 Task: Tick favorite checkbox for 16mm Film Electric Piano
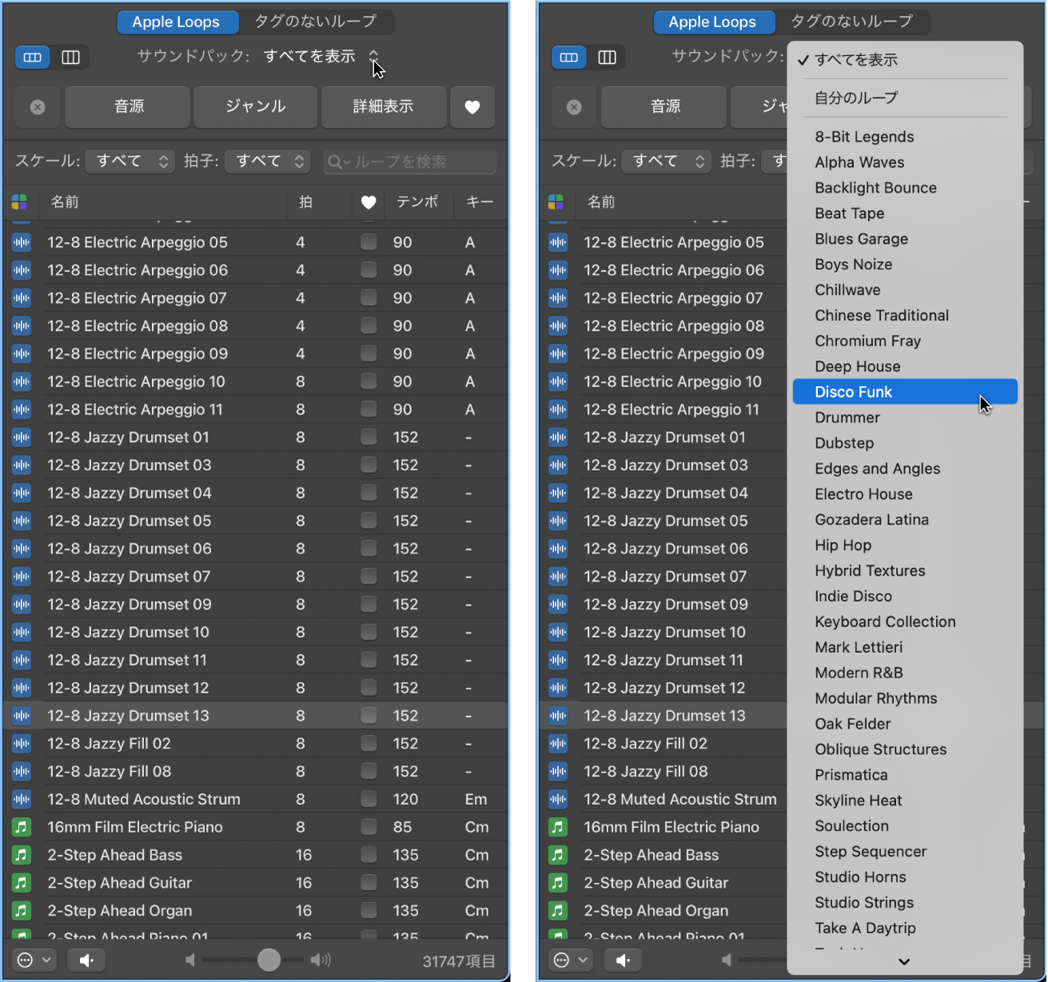point(369,827)
